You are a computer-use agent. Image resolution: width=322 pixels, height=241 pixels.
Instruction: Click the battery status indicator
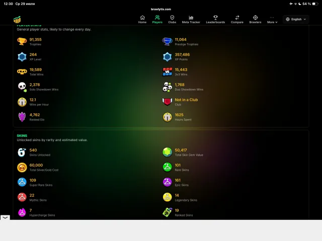[315, 4]
